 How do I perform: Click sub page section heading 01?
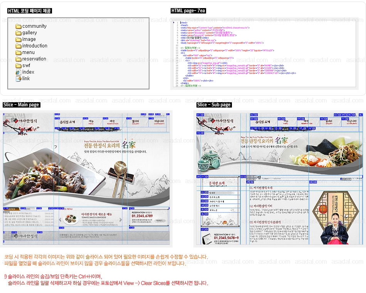click(261, 188)
